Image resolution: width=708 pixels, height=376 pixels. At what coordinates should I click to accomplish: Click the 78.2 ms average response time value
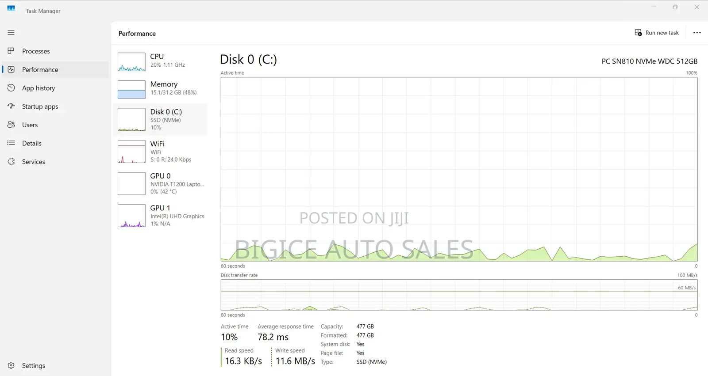(273, 337)
